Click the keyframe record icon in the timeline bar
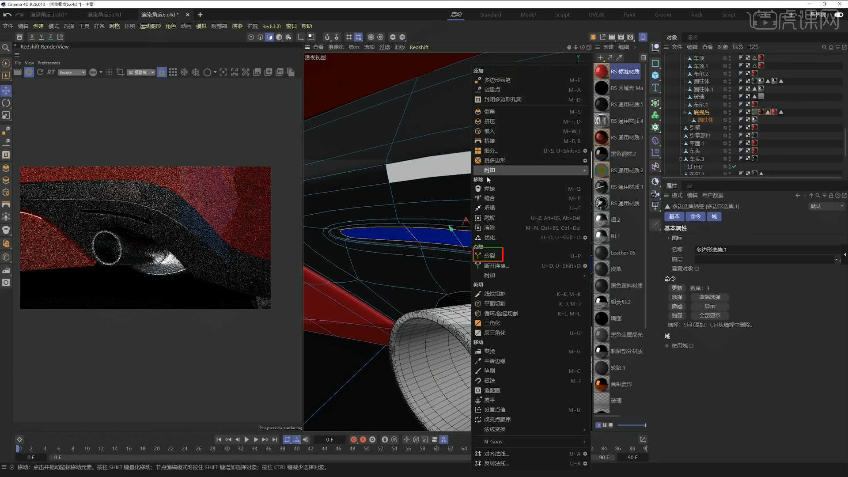 click(x=353, y=439)
